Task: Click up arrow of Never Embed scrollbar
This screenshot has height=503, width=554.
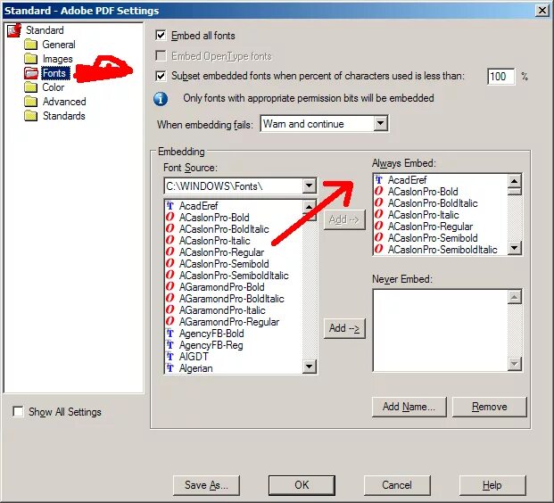Action: [x=515, y=297]
